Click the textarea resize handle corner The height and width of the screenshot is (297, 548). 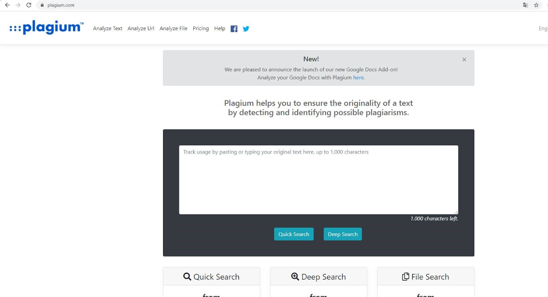pyautogui.click(x=456, y=212)
